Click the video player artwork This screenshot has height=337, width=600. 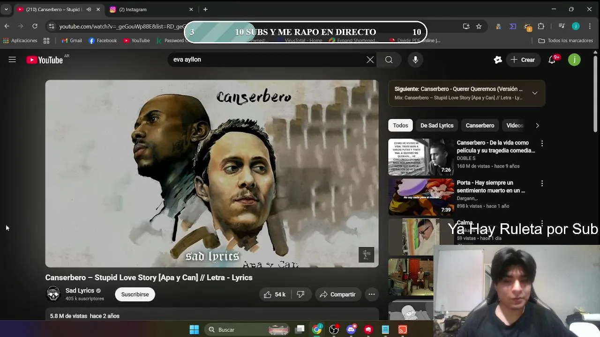pyautogui.click(x=212, y=174)
